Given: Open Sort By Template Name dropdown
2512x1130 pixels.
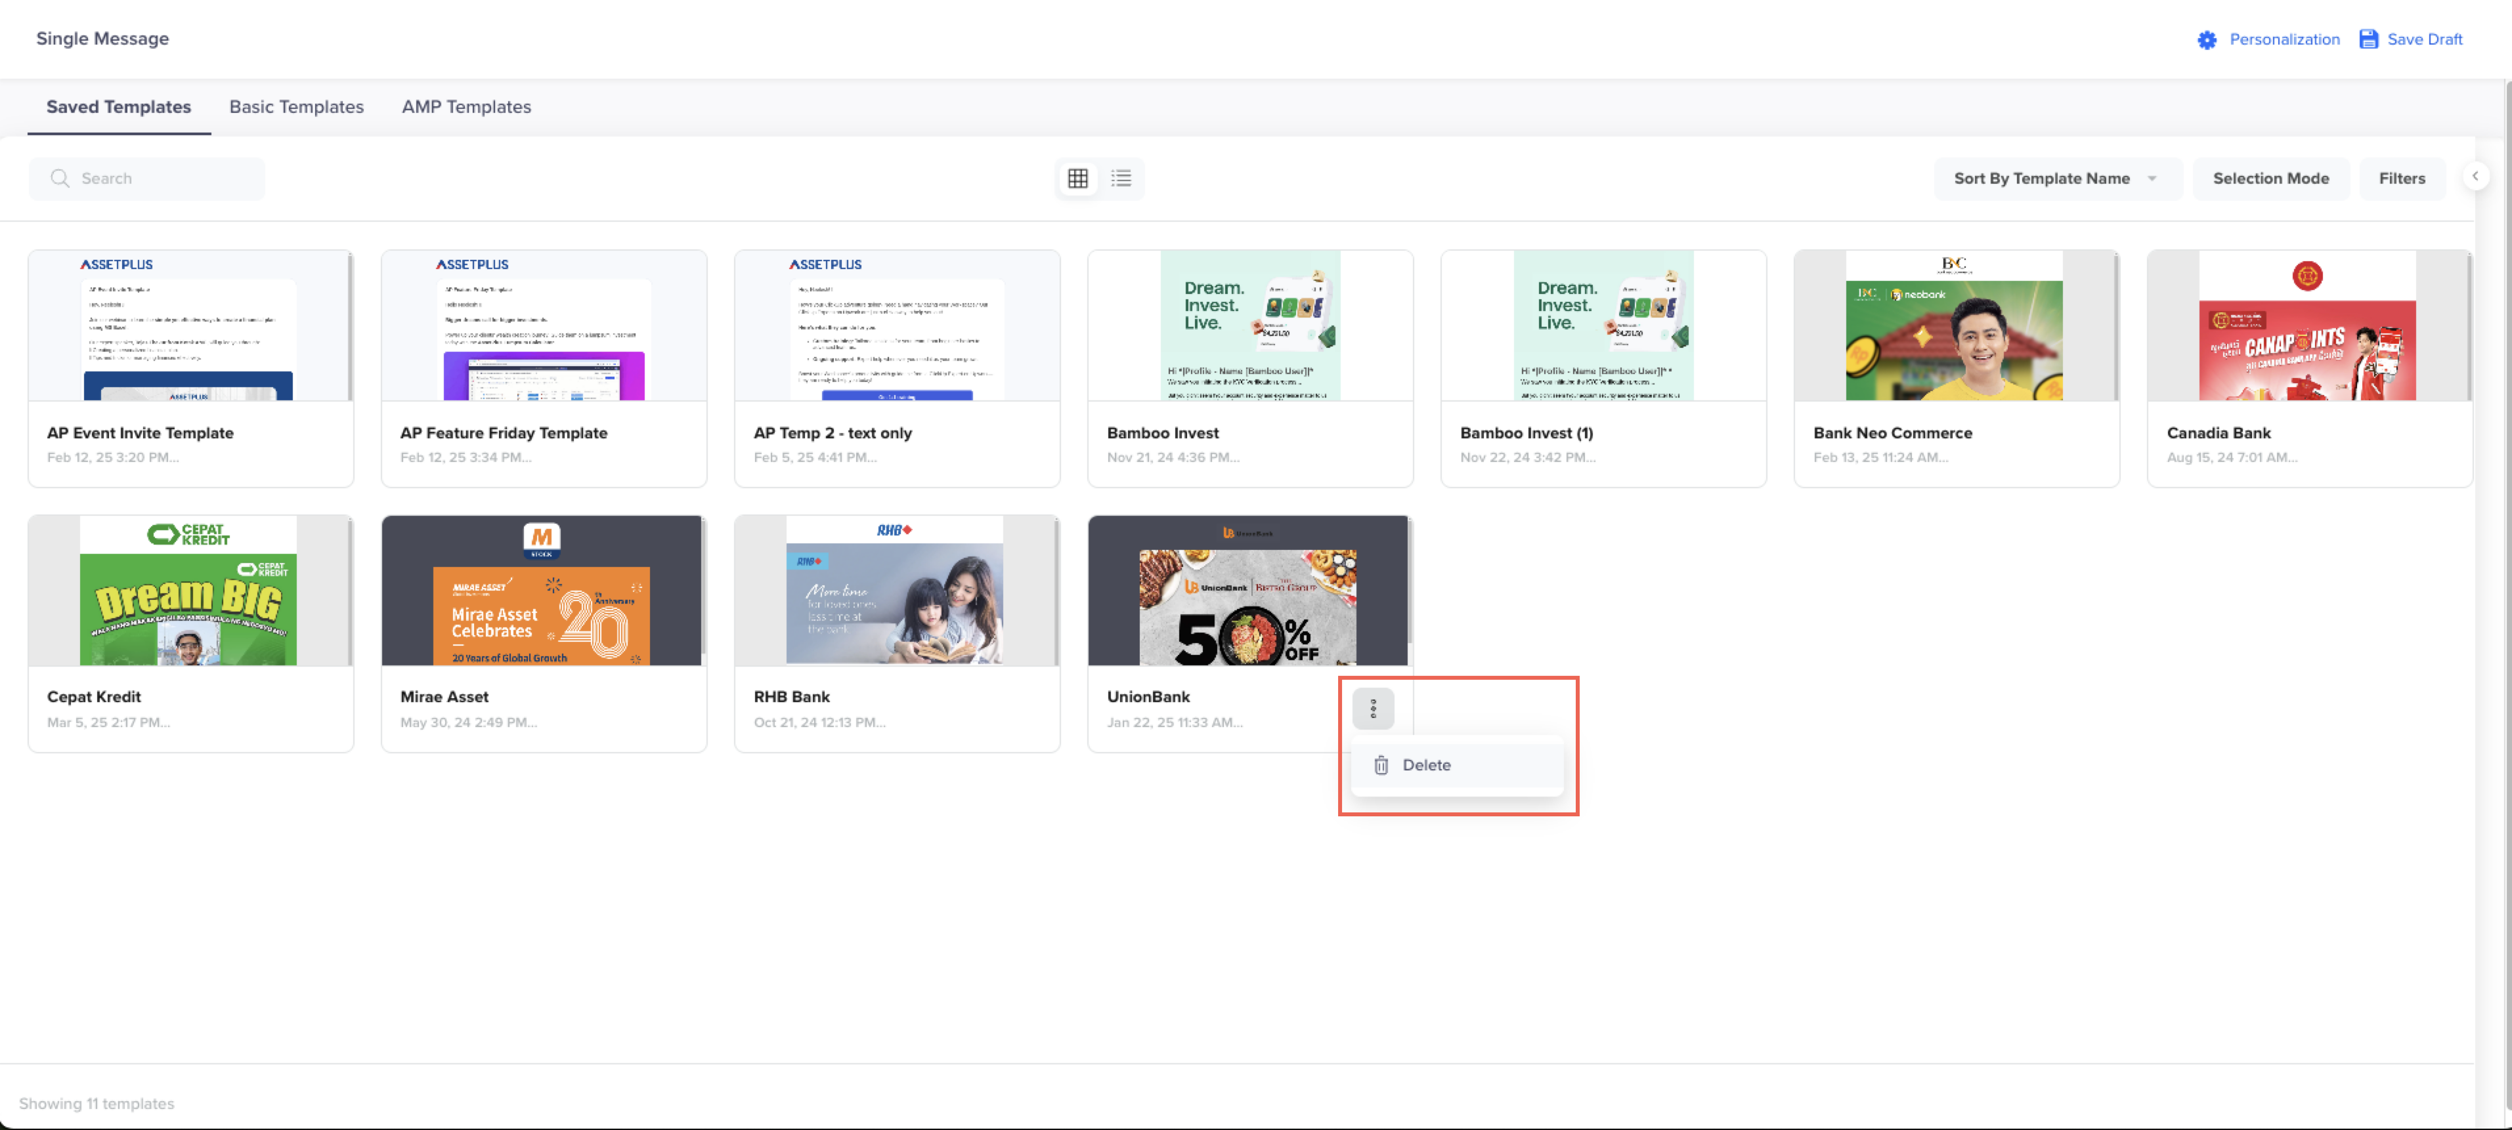Looking at the screenshot, I should tap(2056, 178).
